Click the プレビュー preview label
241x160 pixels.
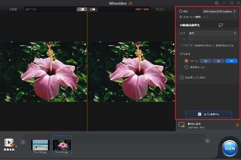coord(161,9)
